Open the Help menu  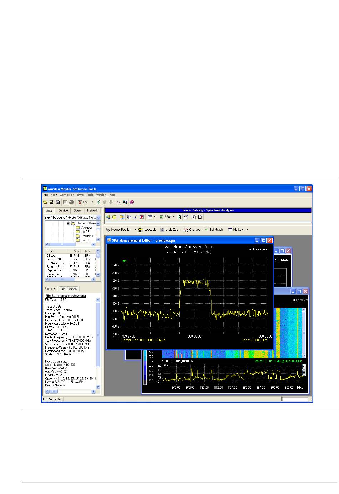tap(112, 195)
